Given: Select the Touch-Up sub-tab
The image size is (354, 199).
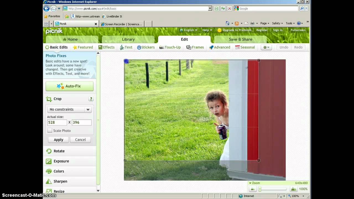Looking at the screenshot, I should 170,47.
